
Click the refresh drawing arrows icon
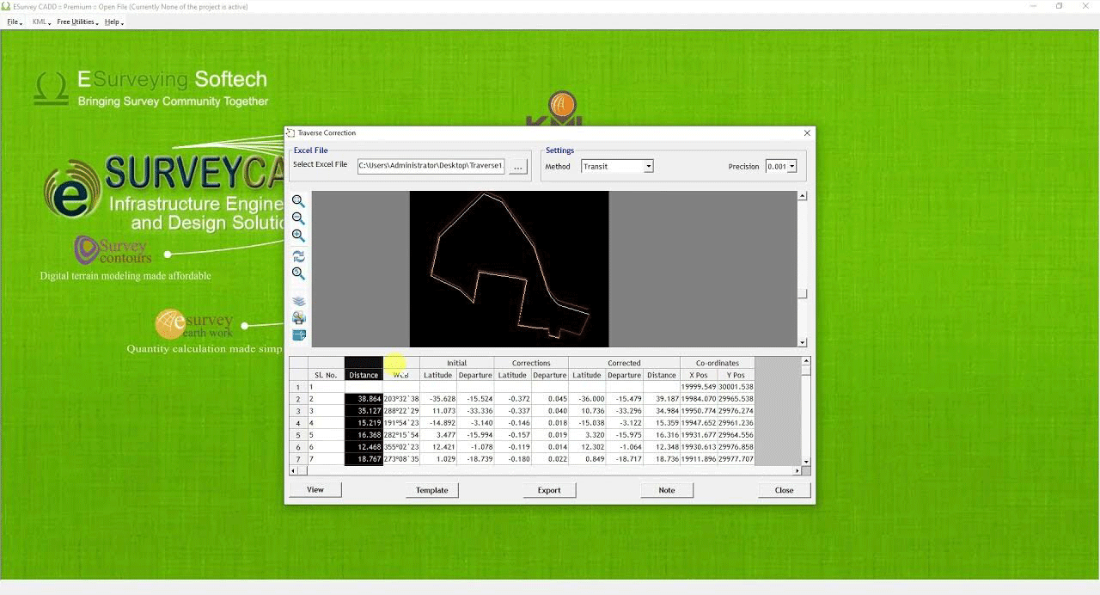298,256
